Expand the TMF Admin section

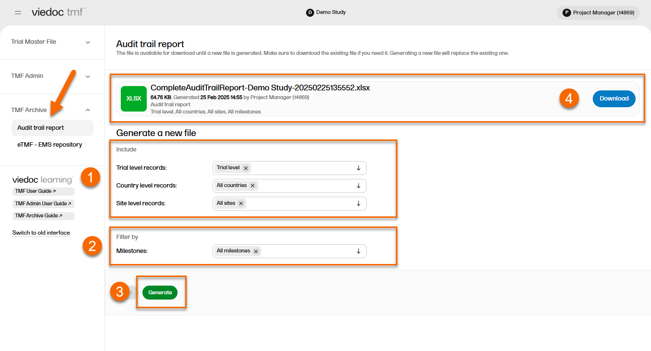(x=88, y=76)
